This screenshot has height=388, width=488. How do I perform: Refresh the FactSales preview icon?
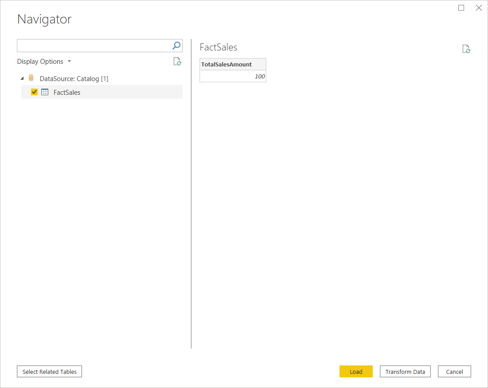pos(466,49)
